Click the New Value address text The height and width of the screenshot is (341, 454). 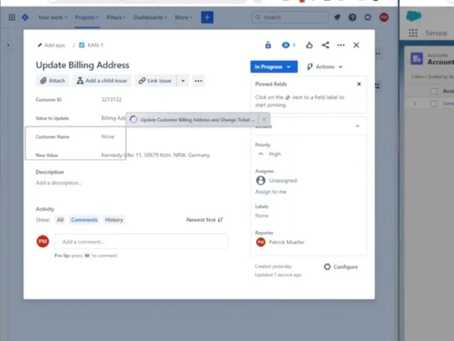click(x=155, y=155)
